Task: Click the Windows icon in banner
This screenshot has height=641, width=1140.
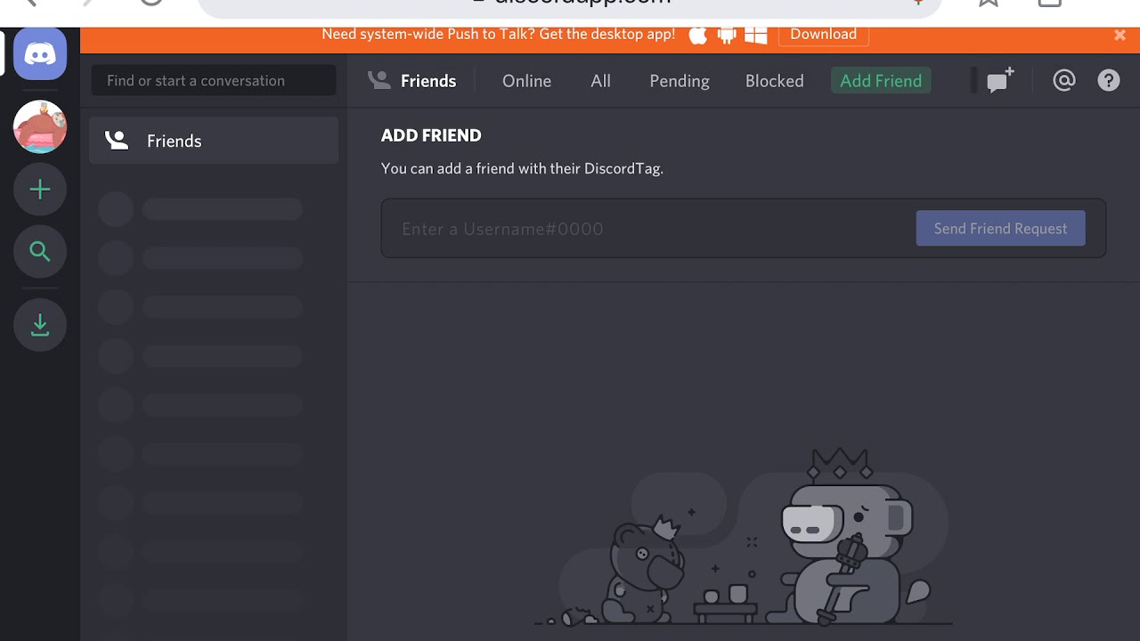Action: (756, 35)
